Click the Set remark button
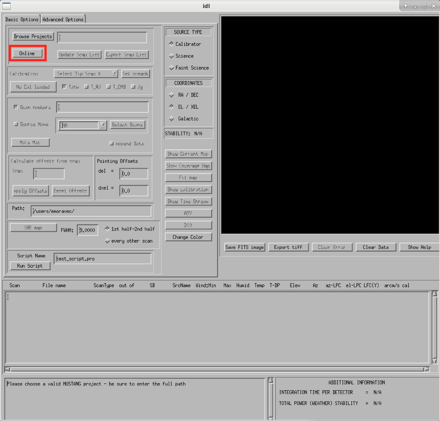Screen dimensions: 440x421 [x=135, y=74]
